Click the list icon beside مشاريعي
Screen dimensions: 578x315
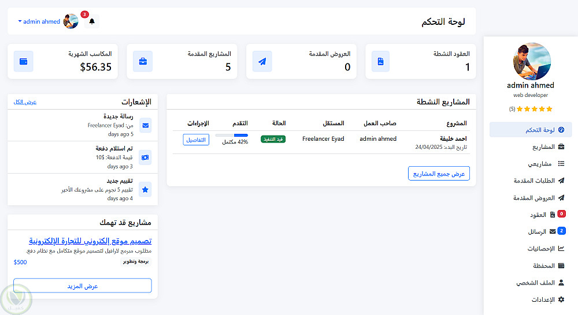561,163
